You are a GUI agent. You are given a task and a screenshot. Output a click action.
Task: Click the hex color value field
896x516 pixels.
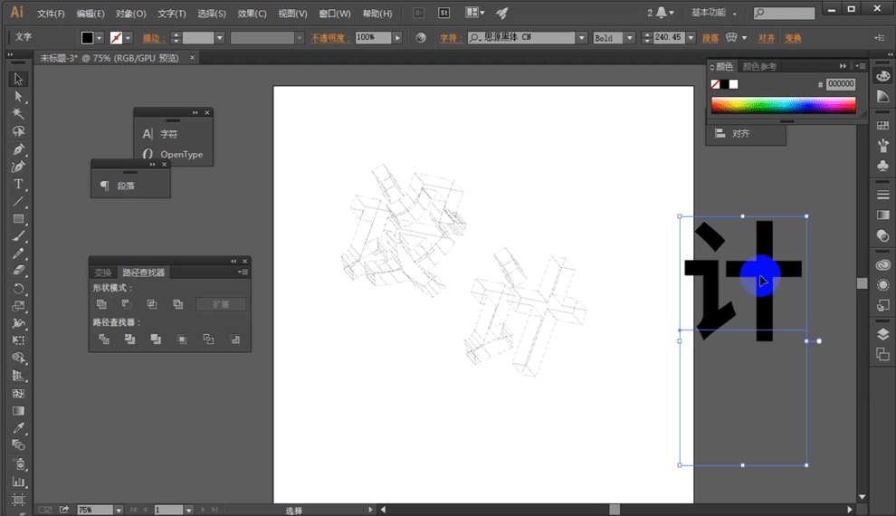tap(840, 84)
